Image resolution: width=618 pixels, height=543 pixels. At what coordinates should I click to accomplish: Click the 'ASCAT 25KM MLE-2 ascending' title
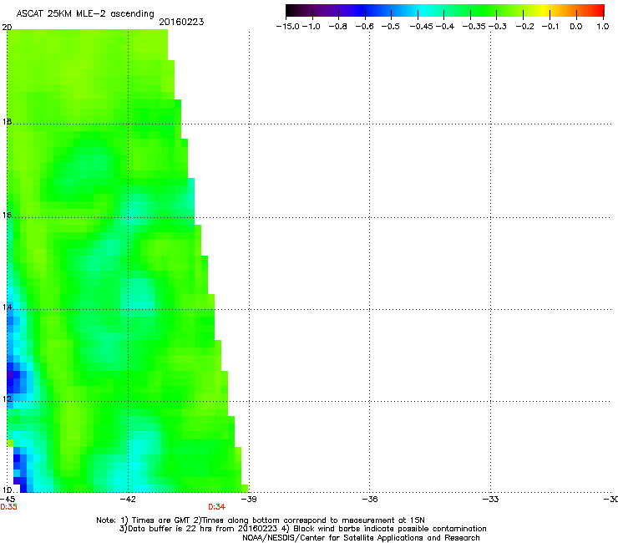point(85,14)
